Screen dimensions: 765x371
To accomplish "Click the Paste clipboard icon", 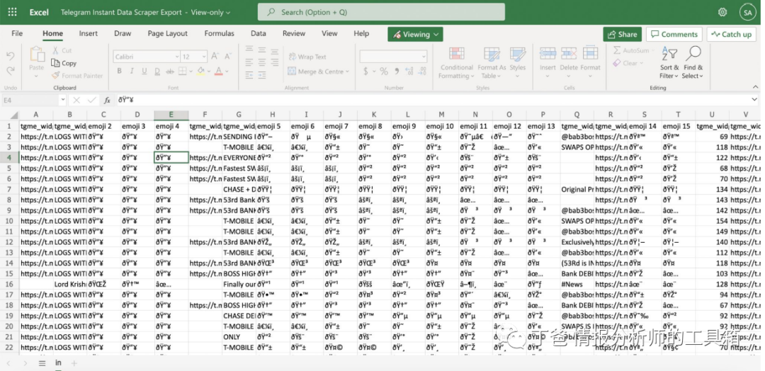I will click(x=37, y=54).
